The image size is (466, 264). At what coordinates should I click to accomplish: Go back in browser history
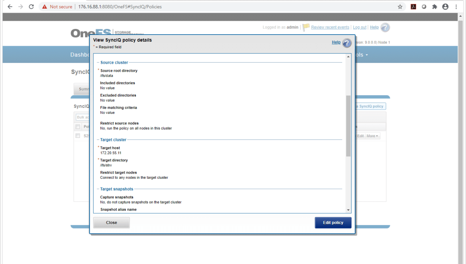10,6
